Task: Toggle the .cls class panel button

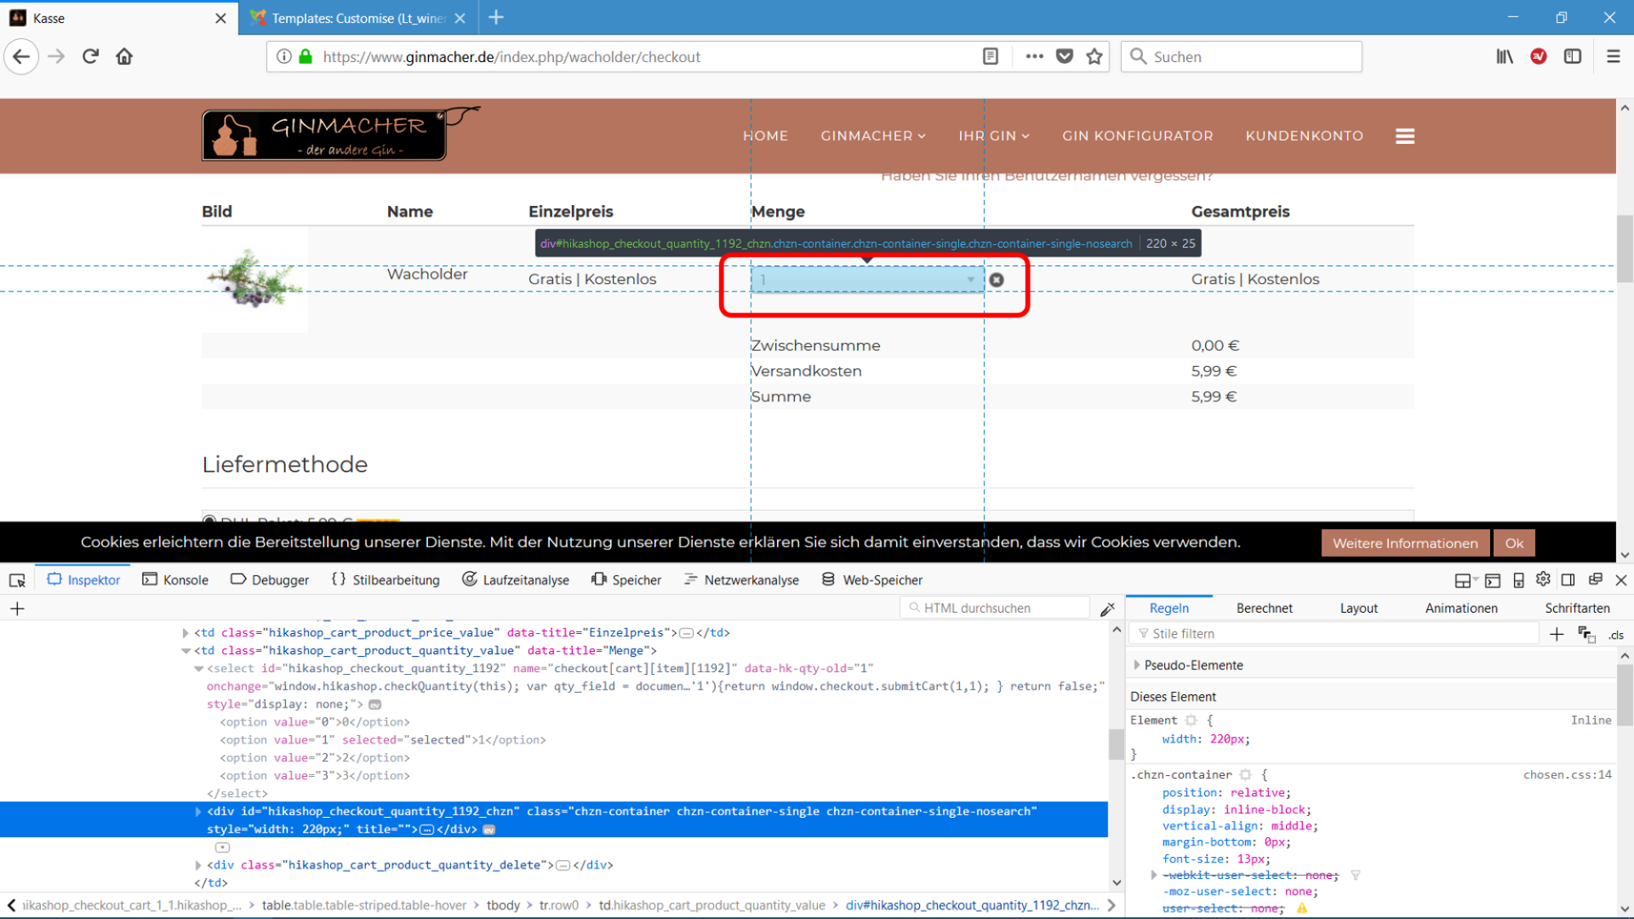Action: 1616,635
